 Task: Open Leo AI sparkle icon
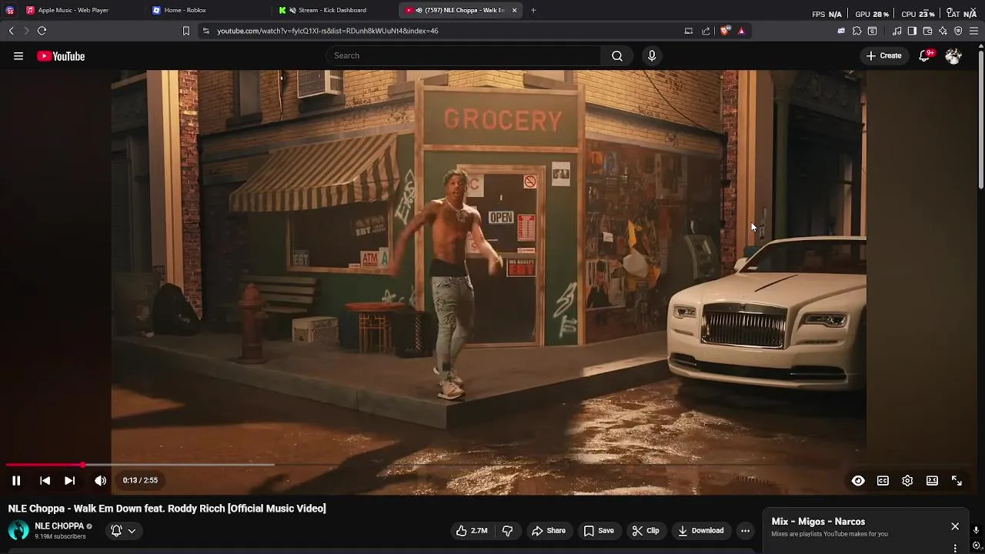coord(943,31)
